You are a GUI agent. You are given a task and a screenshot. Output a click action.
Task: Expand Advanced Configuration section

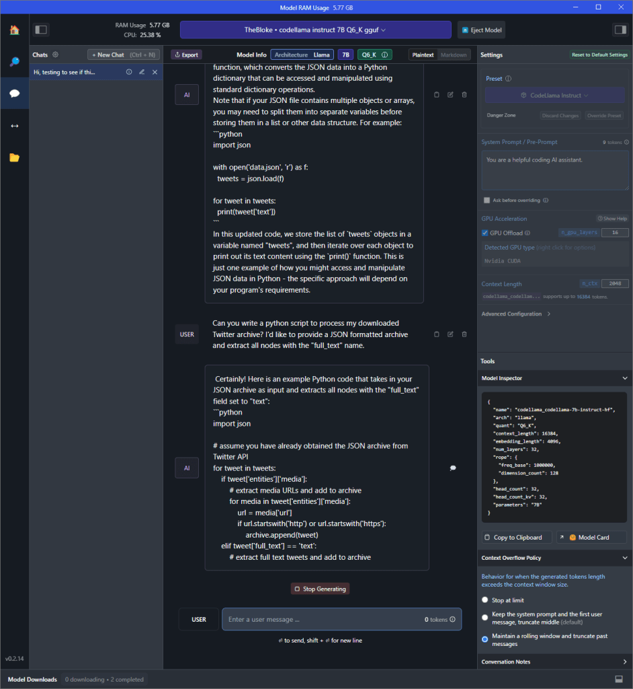(x=516, y=314)
